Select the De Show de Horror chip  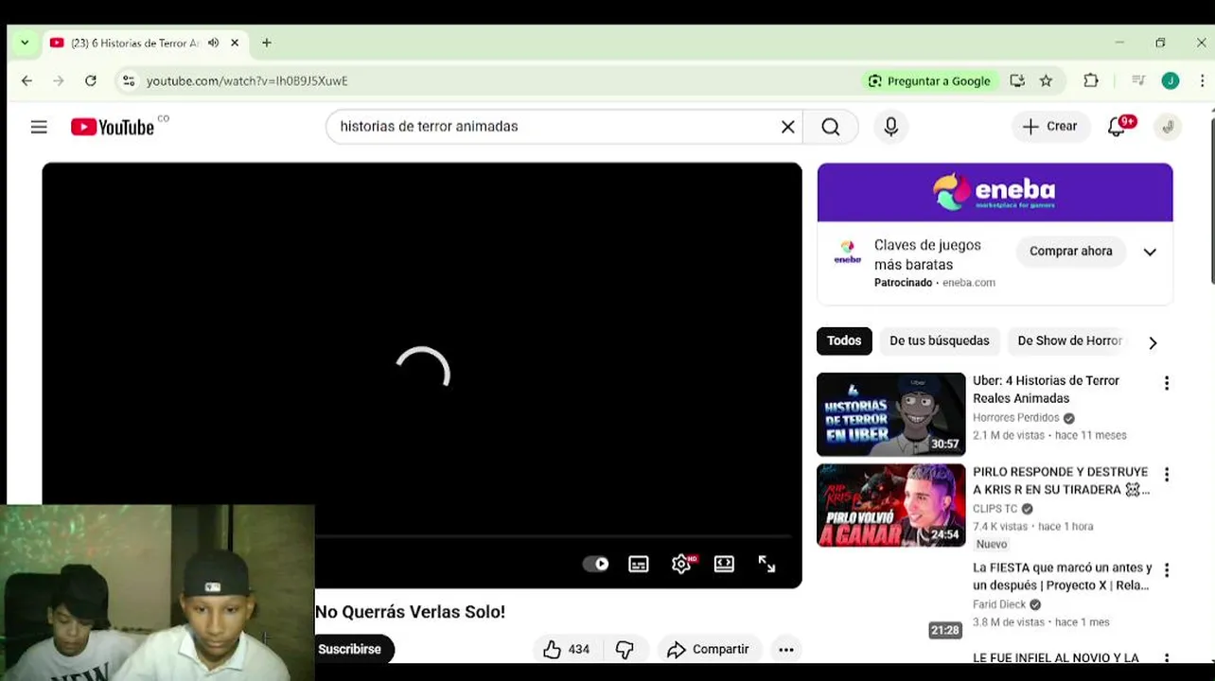coord(1069,340)
